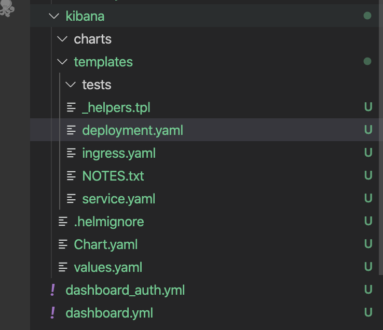Collapse the kibana folder chevron
This screenshot has height=330, width=383.
click(54, 16)
